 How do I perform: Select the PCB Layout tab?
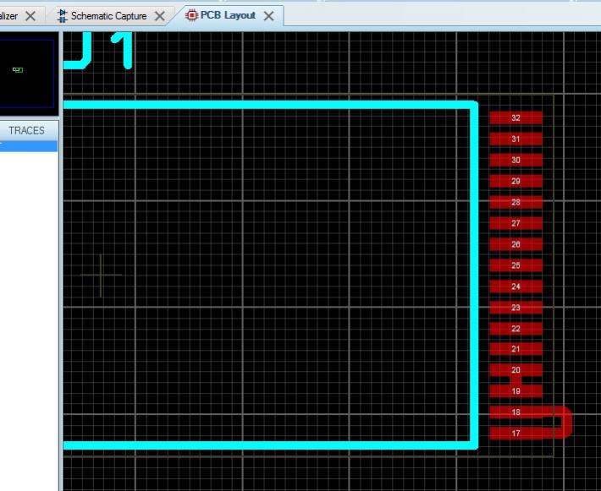(227, 15)
